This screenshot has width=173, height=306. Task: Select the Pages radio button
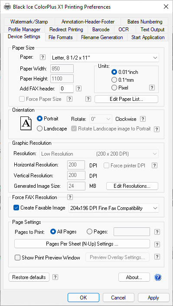[x=89, y=232]
